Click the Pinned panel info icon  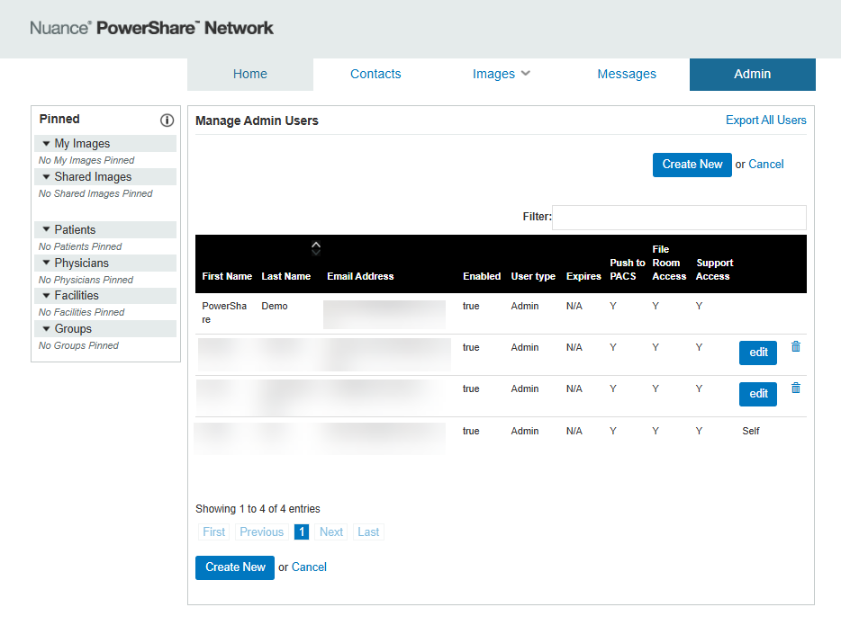point(167,120)
